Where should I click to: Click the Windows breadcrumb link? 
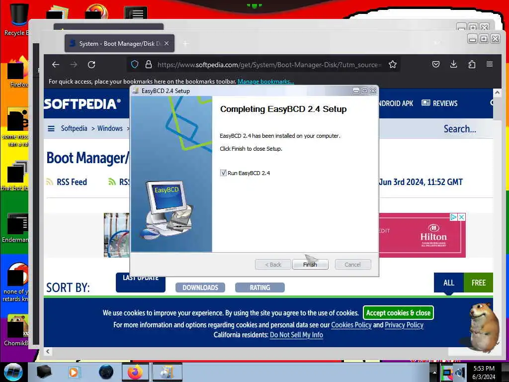(110, 128)
